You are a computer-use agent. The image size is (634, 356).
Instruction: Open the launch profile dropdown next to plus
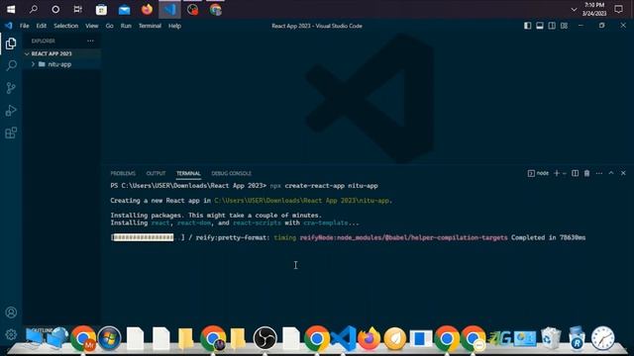point(565,173)
